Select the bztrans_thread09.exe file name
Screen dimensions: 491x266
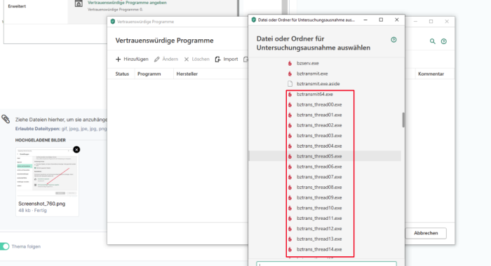[319, 197]
